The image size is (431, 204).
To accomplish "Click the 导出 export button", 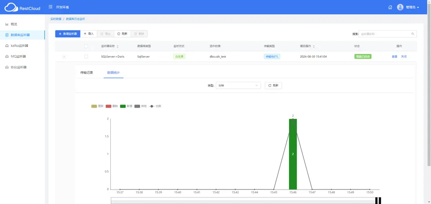I will (x=106, y=34).
